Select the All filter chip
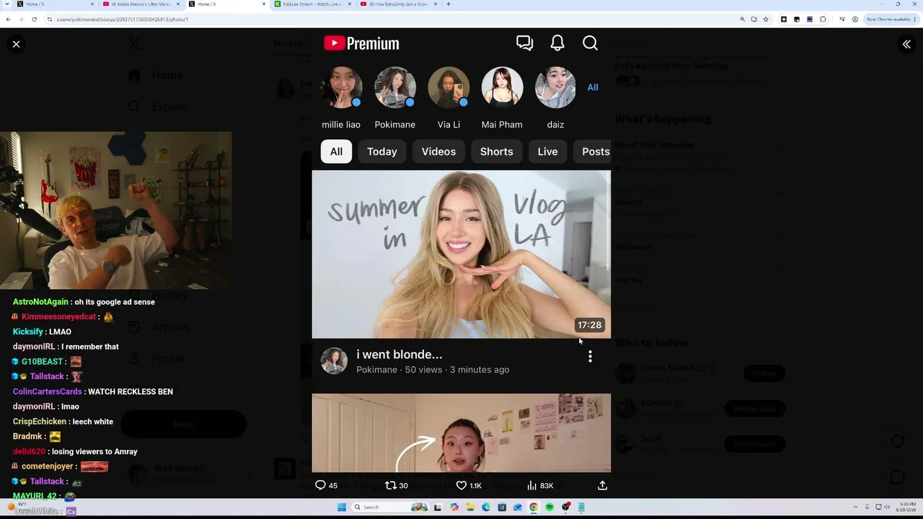923x519 pixels. (x=336, y=151)
